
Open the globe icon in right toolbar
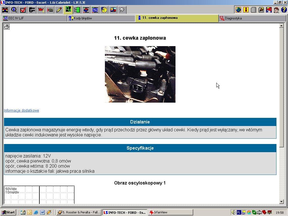point(238,10)
